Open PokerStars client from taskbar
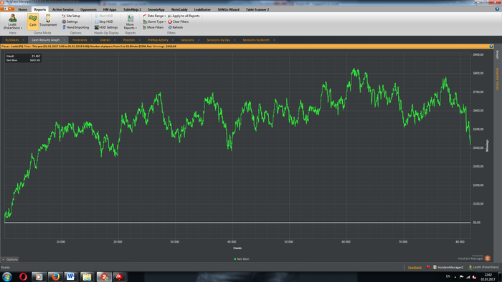 (119, 276)
